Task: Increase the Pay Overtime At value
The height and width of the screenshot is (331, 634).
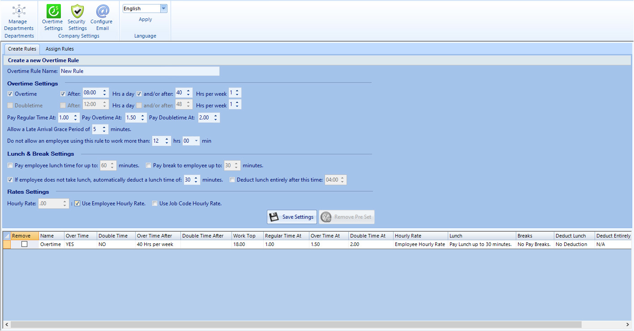Action: (143, 116)
